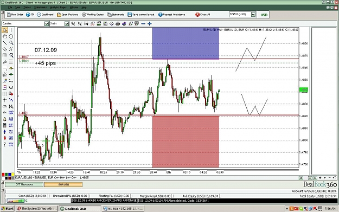339x212 pixels.
Task: Click the Avl. Equity (USD) status field
Action: click(x=201, y=196)
